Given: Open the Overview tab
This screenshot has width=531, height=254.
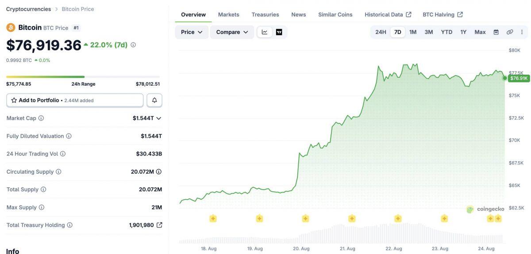Looking at the screenshot, I should (x=193, y=15).
